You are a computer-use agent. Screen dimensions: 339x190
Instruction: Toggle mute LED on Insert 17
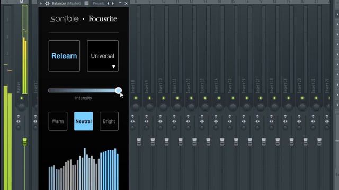261,98
